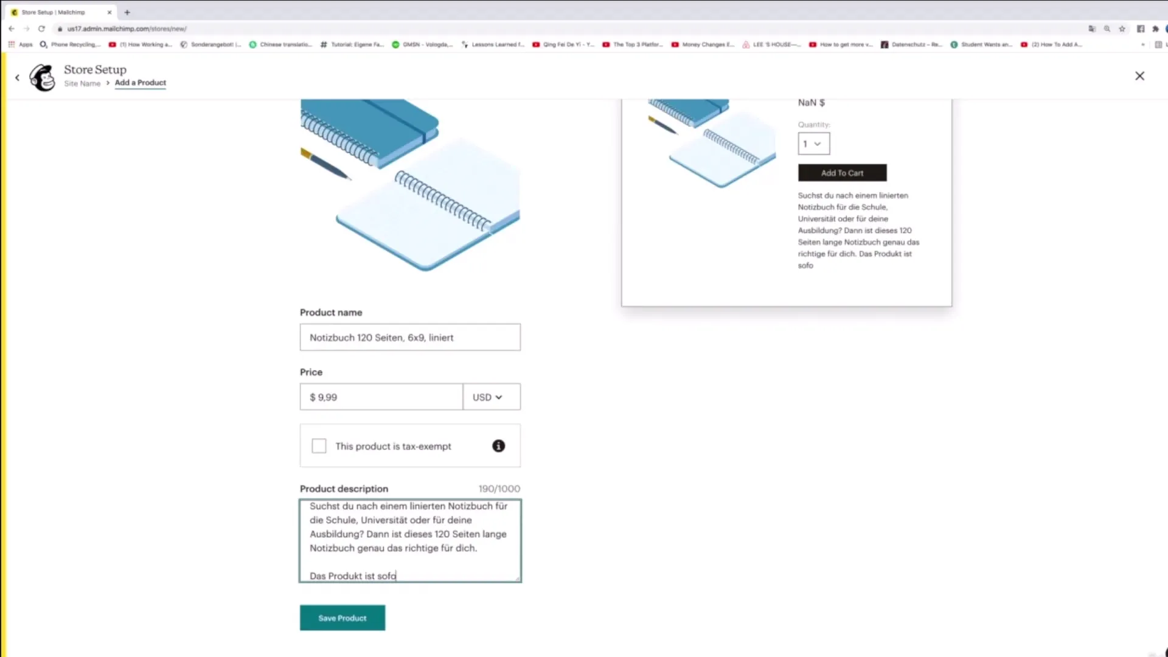1168x657 pixels.
Task: Click the browser back arrow
Action: (12, 29)
